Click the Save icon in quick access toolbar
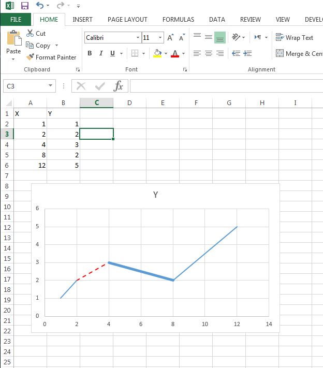Image resolution: width=323 pixels, height=368 pixels. click(25, 5)
